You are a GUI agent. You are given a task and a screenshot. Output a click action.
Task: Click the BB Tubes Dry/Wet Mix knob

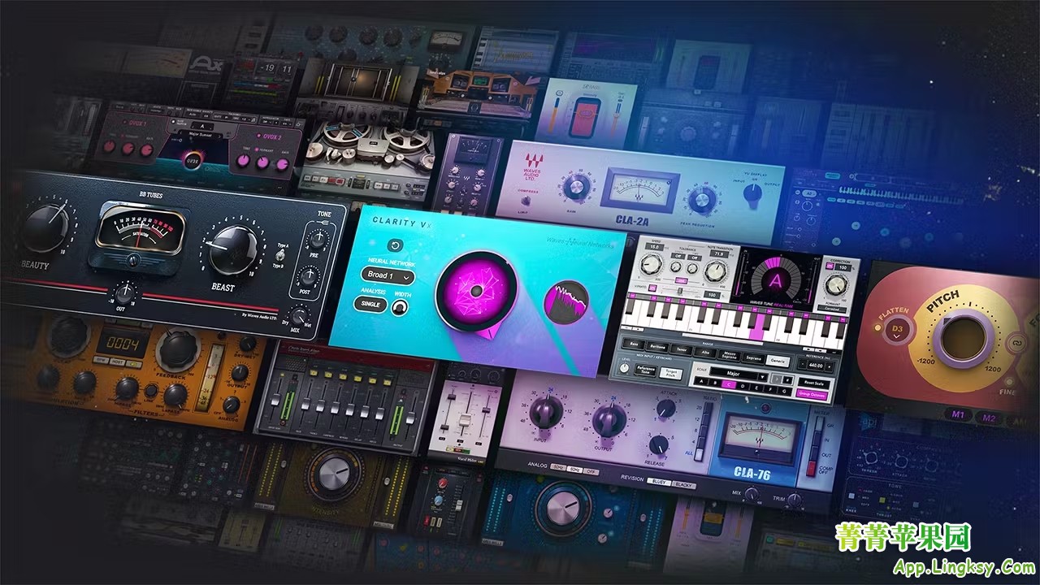coord(301,318)
